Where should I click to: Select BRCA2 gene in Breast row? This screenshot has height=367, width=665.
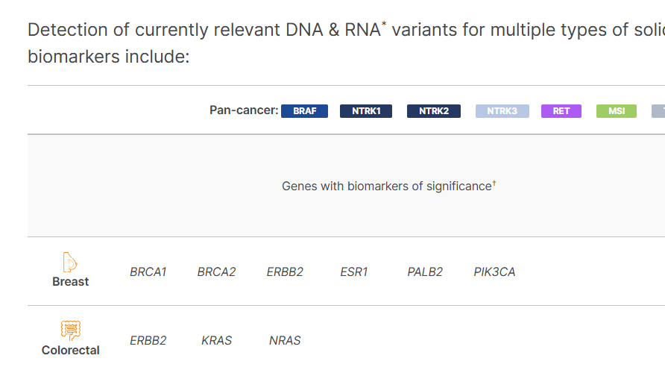pos(216,272)
